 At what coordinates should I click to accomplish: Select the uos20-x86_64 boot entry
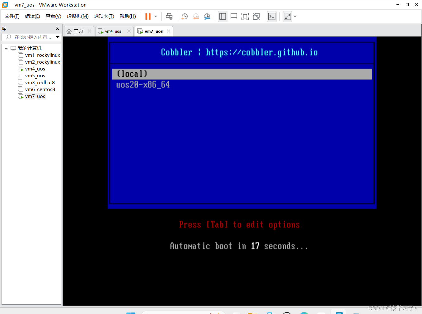click(x=143, y=85)
